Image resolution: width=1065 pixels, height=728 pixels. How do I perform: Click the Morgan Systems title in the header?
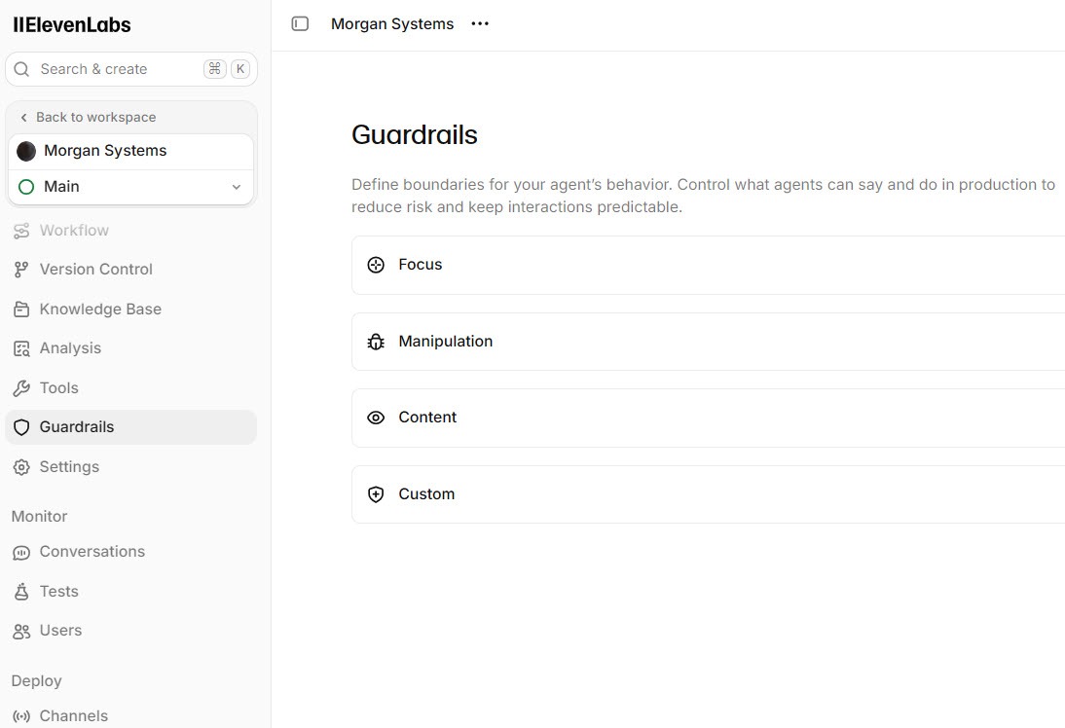tap(392, 23)
